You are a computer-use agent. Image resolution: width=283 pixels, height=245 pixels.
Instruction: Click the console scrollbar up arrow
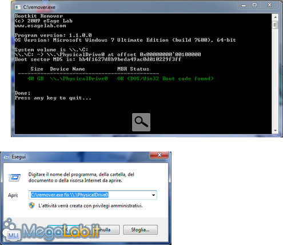tap(275, 17)
